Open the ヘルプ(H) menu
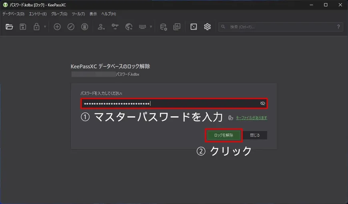The height and width of the screenshot is (204, 348). [108, 14]
